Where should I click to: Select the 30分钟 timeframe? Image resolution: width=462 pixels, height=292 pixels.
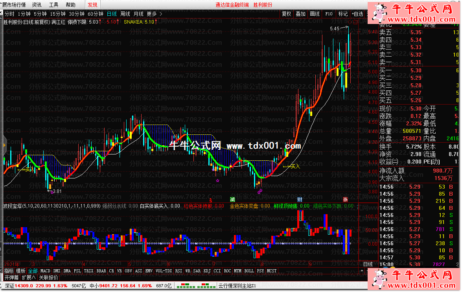tap(77, 14)
